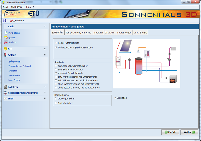Open Anlagentyp link in sidebar

(14, 61)
